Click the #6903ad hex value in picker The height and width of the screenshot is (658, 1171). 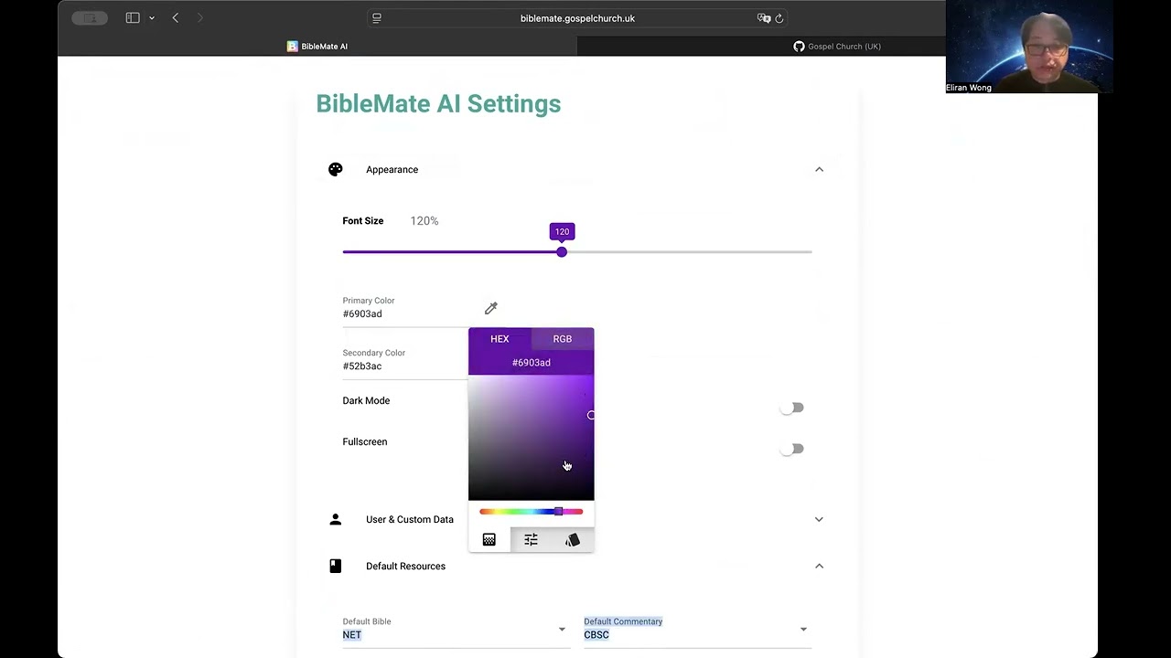532,363
